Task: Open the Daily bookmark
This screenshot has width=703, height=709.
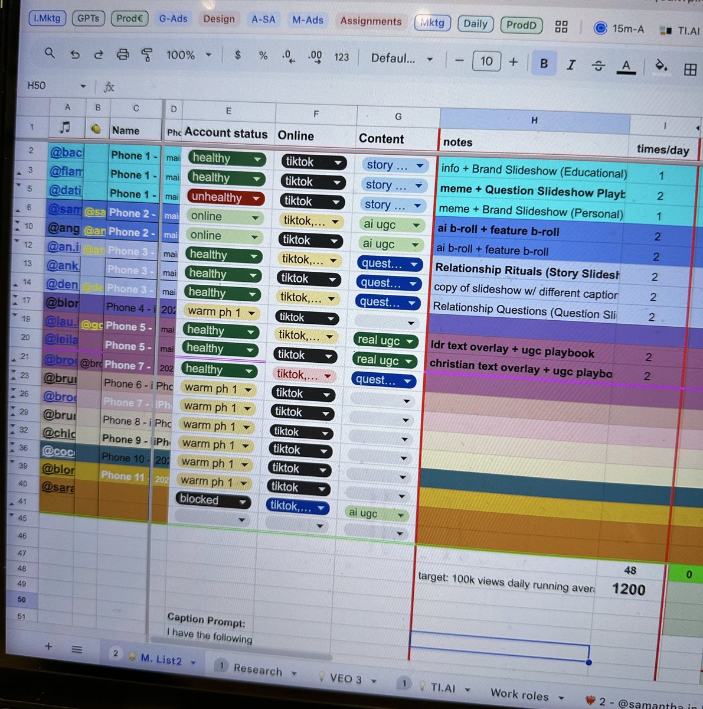Action: 476,24
